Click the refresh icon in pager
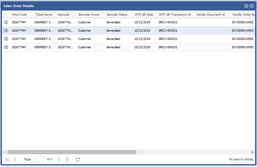Screen dimensions: 257x167 pos(78,159)
